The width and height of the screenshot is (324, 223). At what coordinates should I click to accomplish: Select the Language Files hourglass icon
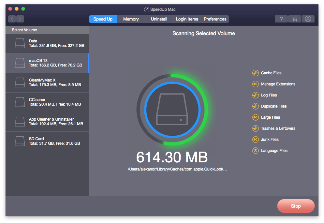click(x=255, y=151)
